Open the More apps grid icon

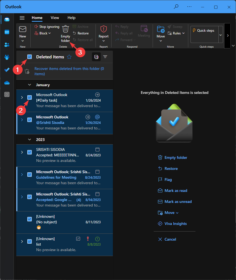click(x=7, y=94)
